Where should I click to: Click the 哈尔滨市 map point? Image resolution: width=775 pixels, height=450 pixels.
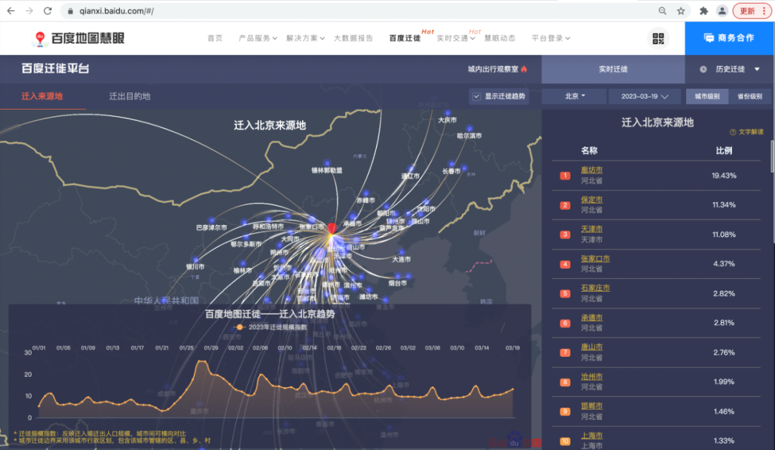pos(469,129)
